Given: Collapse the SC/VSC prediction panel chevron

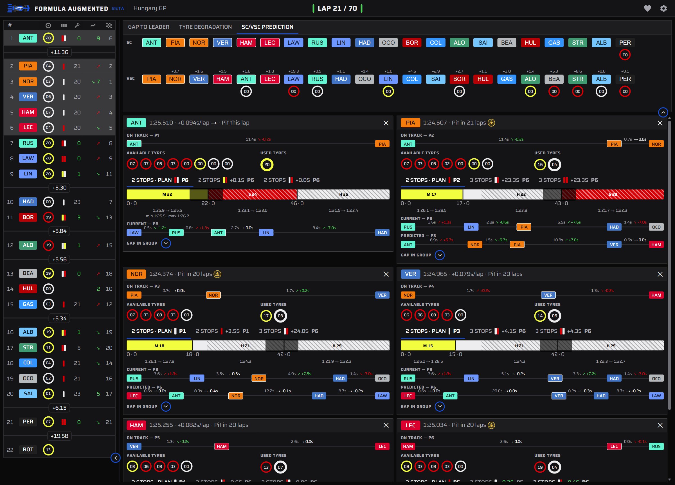Looking at the screenshot, I should tap(663, 112).
